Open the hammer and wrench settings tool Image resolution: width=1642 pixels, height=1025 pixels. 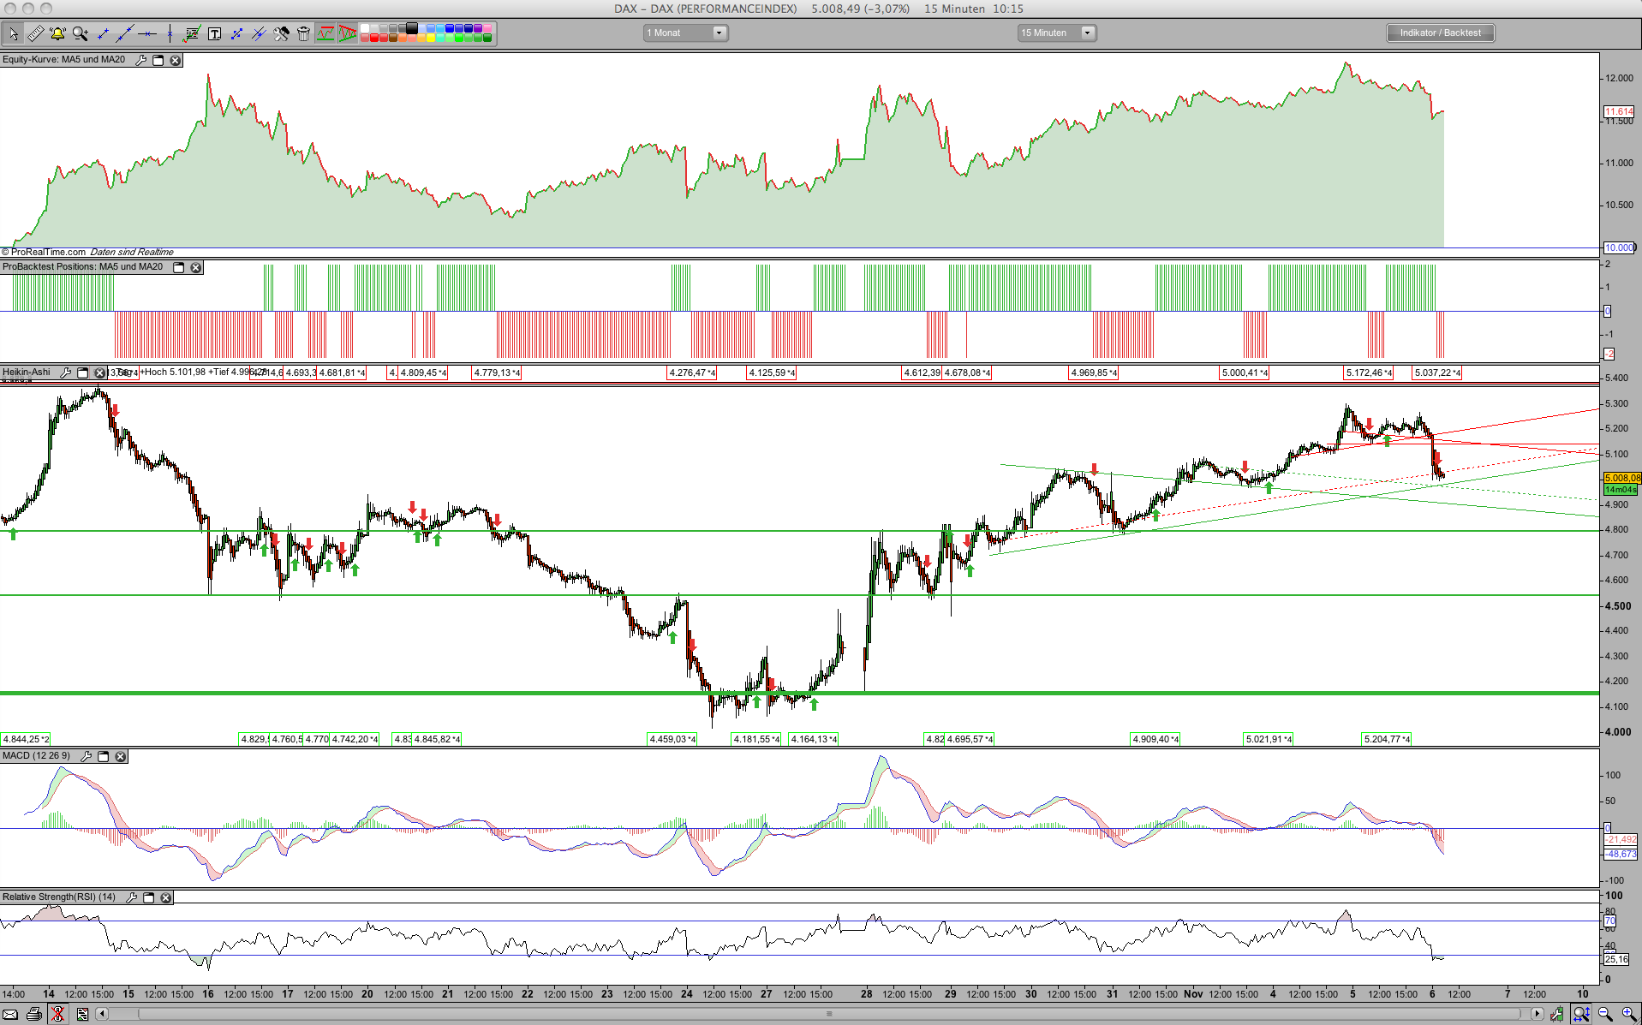click(281, 33)
